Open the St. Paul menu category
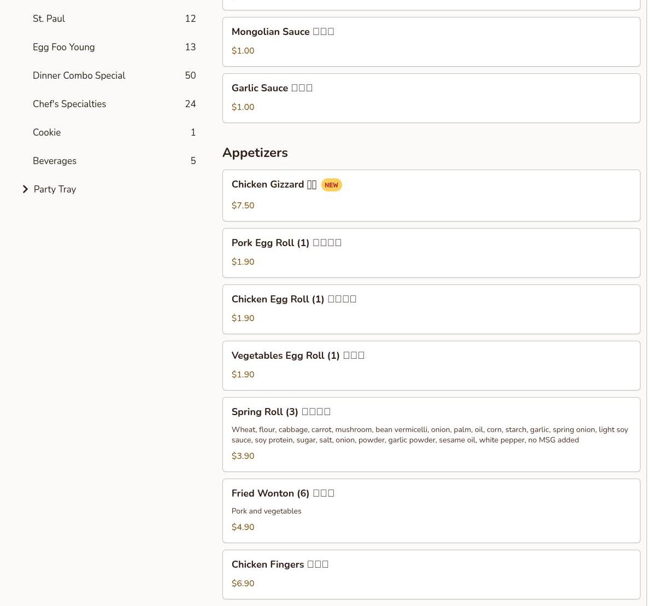This screenshot has height=606, width=658. tap(49, 19)
